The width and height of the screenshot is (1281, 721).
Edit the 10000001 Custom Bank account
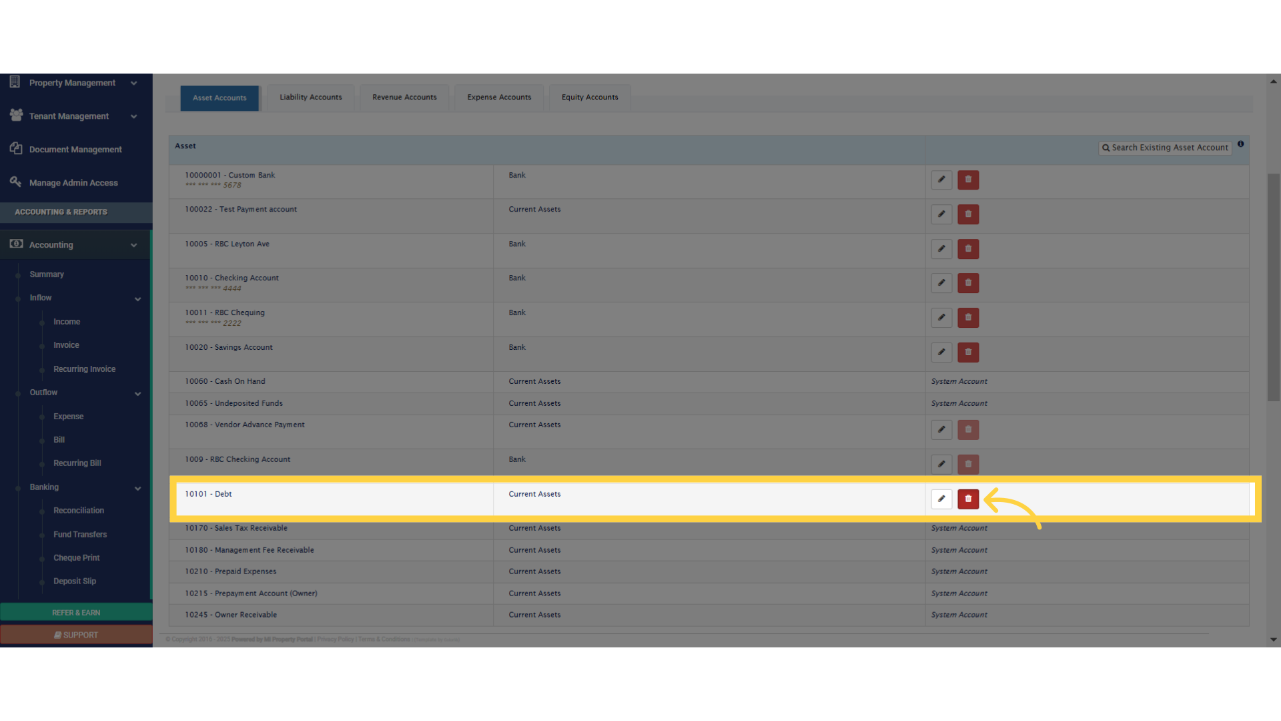[941, 180]
